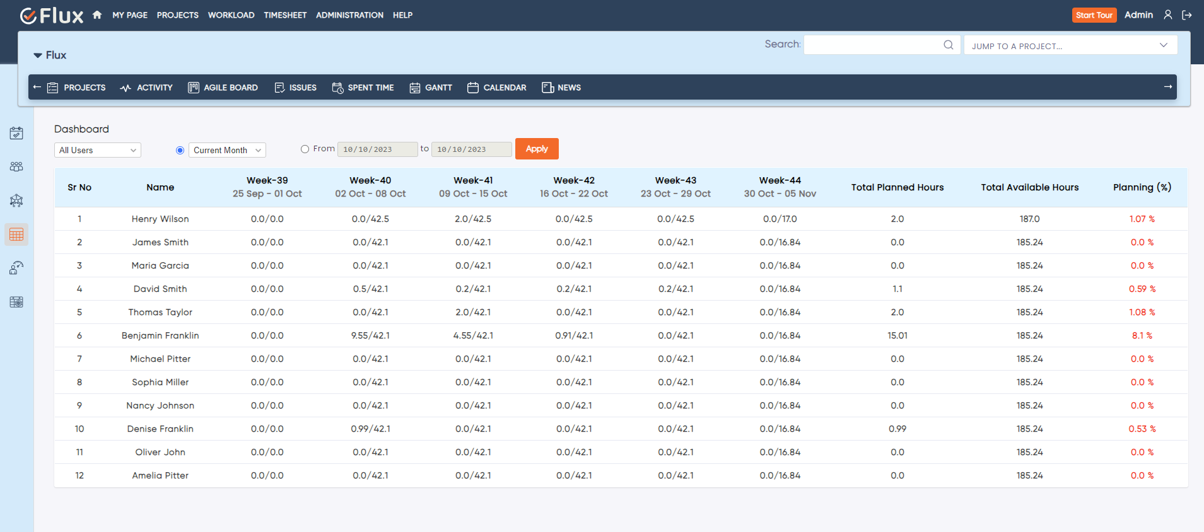
Task: Click the search magnifier icon
Action: click(x=948, y=45)
